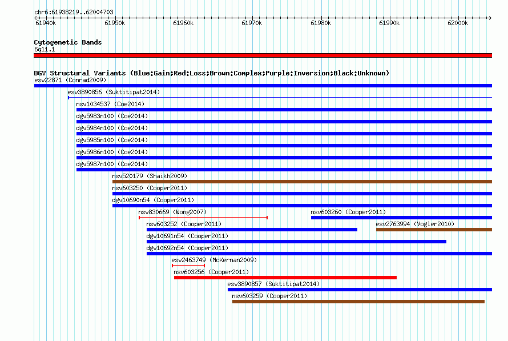
Task: Click dgv5987n100 (Coe2014) label
Action: (112, 164)
